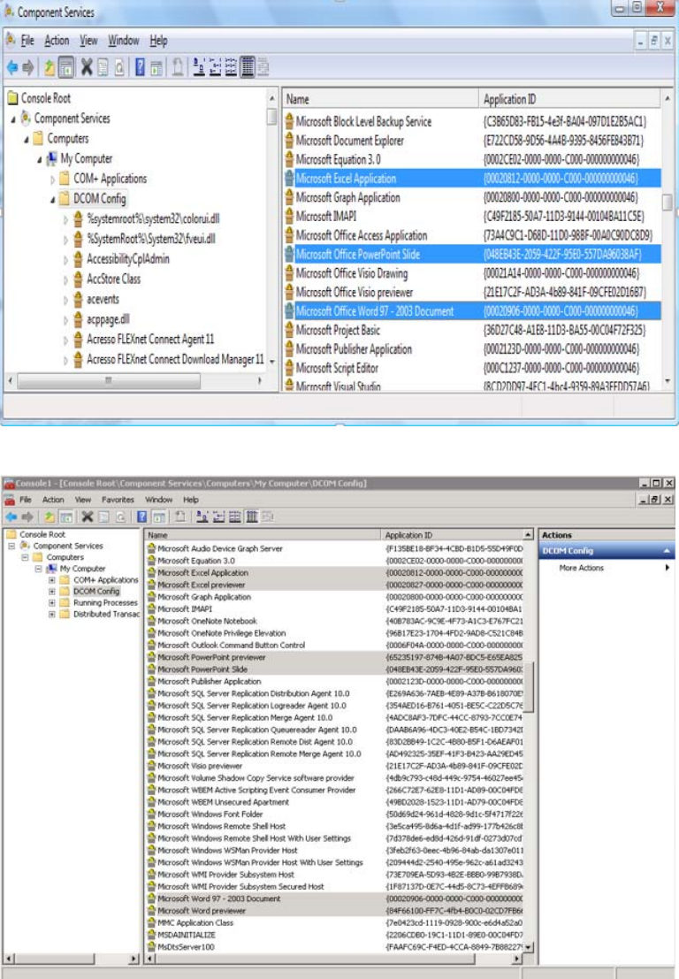The height and width of the screenshot is (979, 679).
Task: Click Refresh icon in Console1 toolbar
Action: point(120,517)
